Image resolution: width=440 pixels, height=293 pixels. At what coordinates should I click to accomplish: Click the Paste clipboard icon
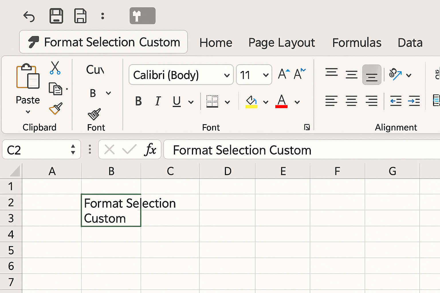pyautogui.click(x=28, y=76)
